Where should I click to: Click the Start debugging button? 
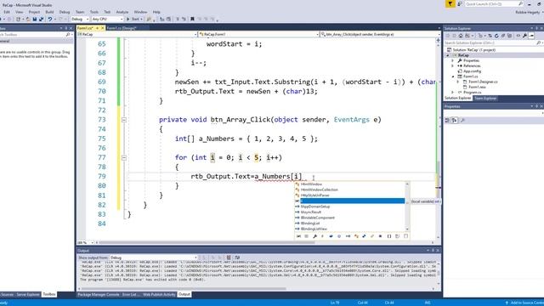pos(133,19)
